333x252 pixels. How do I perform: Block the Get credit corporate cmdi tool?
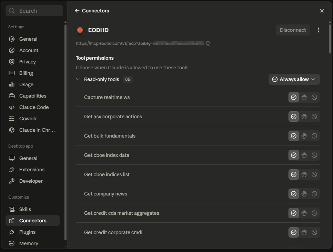point(314,232)
